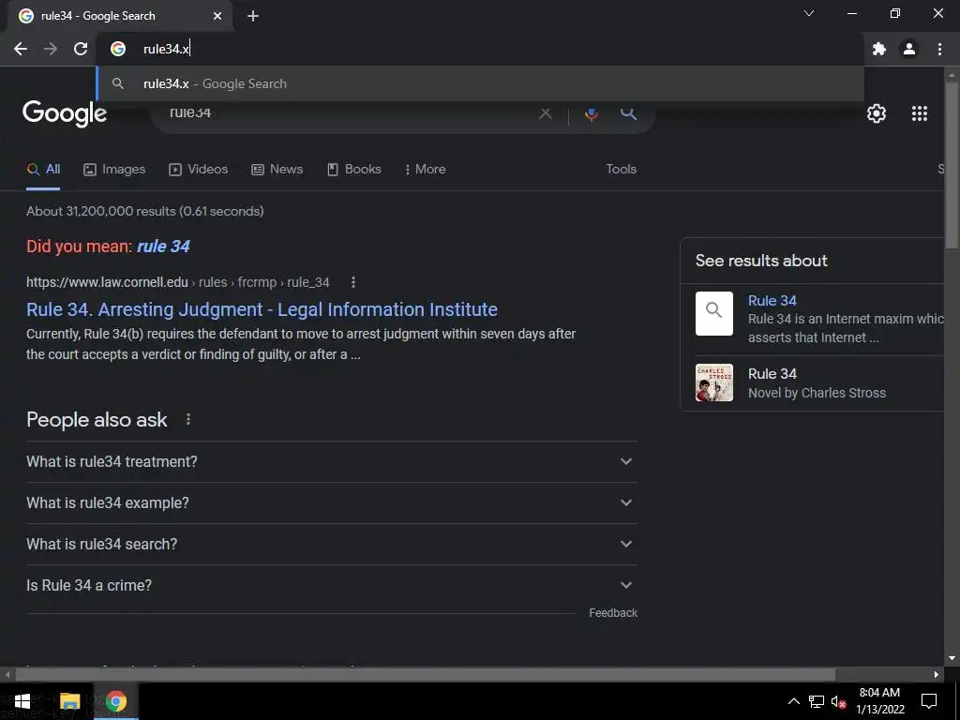Click the Google logo

(x=65, y=113)
